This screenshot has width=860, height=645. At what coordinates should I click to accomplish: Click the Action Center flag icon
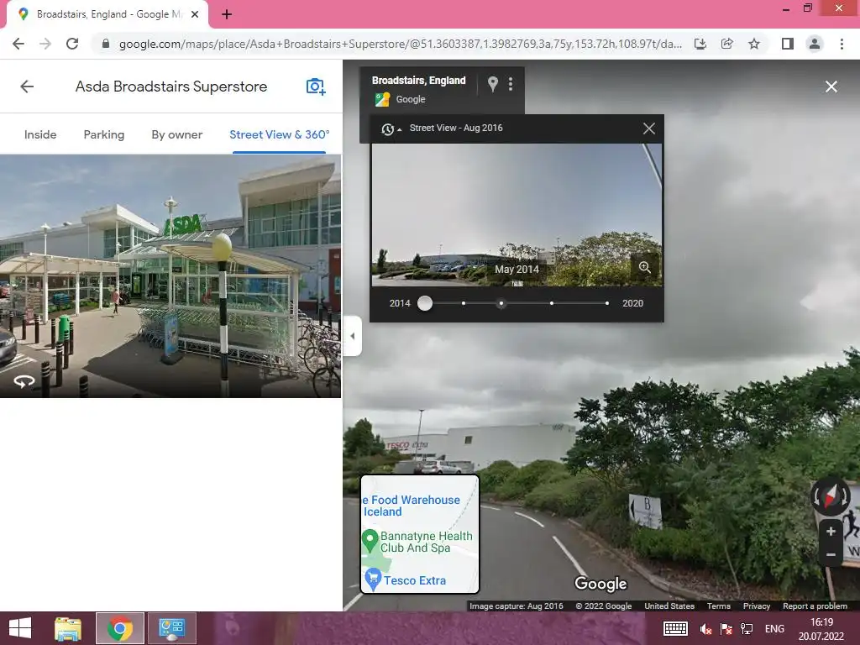pos(726,629)
